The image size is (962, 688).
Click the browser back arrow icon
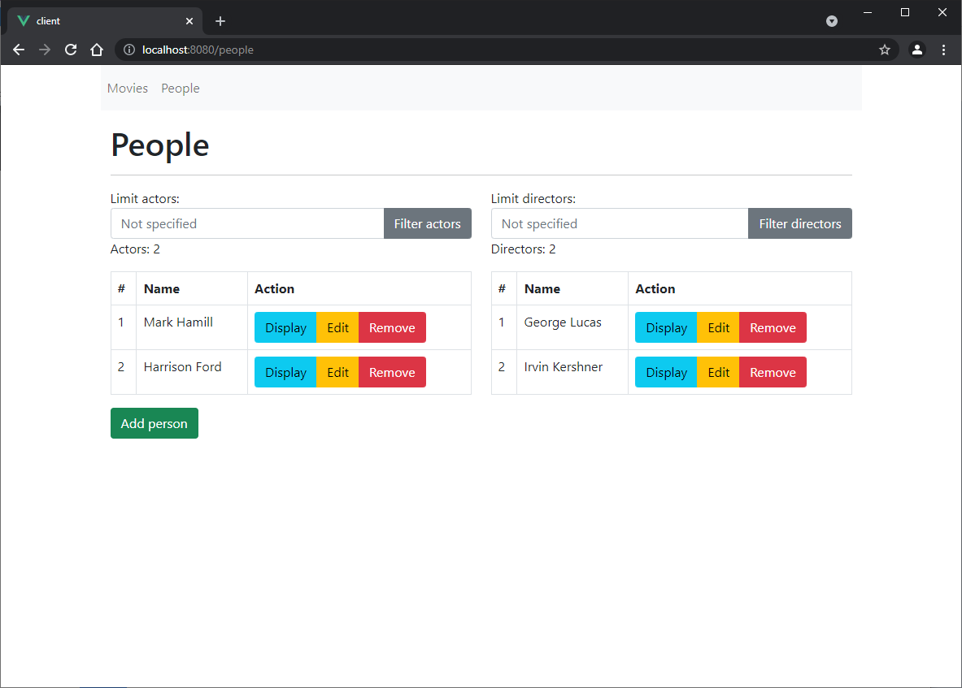(x=19, y=50)
